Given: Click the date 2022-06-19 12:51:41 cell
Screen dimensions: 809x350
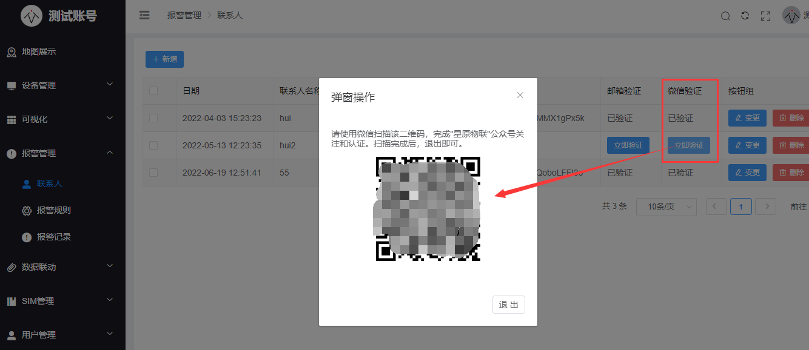Looking at the screenshot, I should [x=222, y=173].
